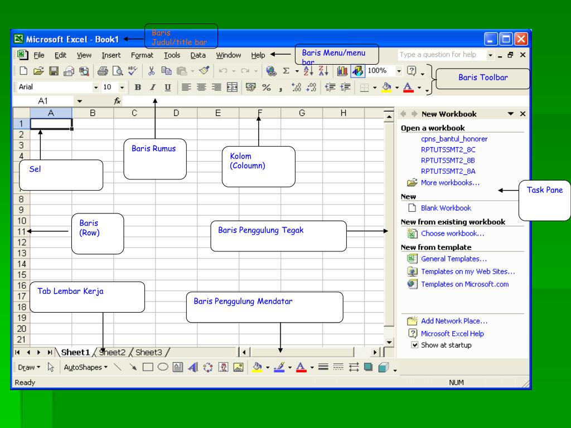Click More workbooks link
This screenshot has height=428, width=571.
coord(450,183)
